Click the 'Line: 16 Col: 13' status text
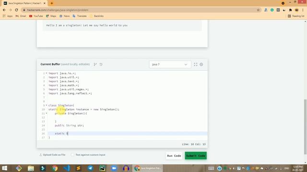 click(193, 144)
